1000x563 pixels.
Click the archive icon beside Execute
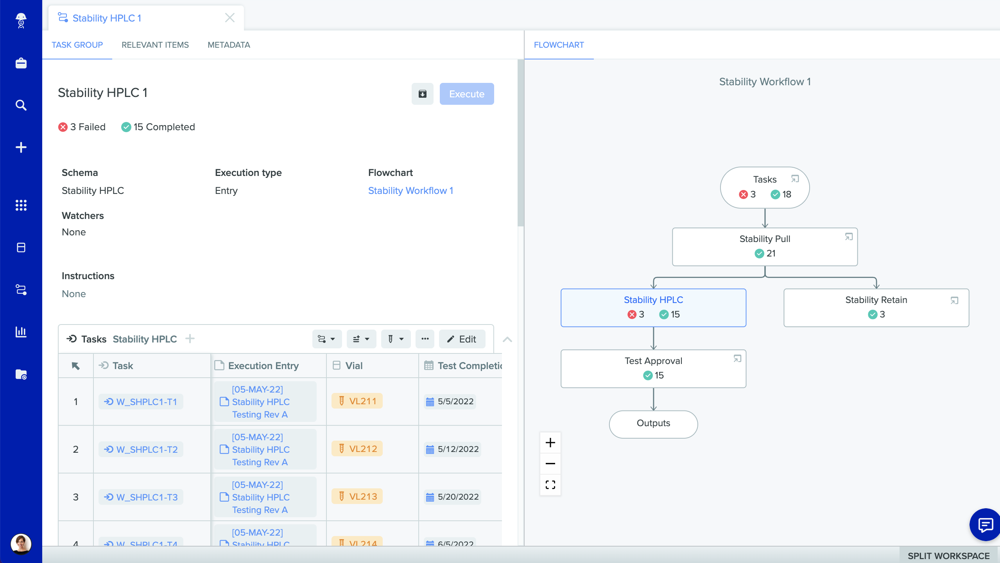pos(422,94)
